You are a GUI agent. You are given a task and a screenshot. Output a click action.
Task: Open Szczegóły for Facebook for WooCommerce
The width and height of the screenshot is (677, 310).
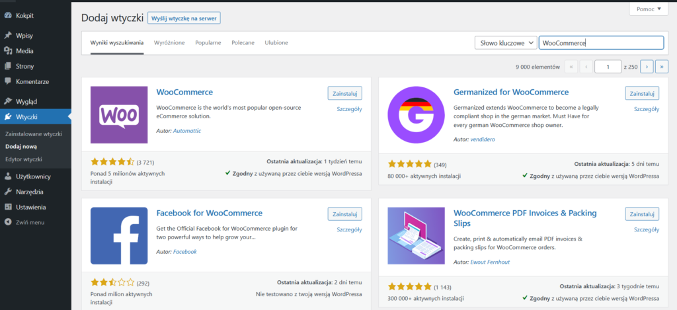(349, 230)
